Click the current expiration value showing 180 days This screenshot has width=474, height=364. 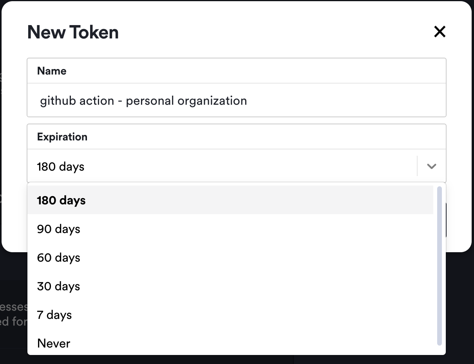(x=60, y=166)
